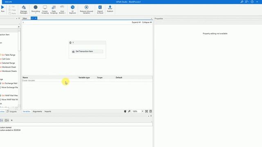262x147 pixels.
Task: Switch to the Main workflow tab
Action: pos(25,18)
